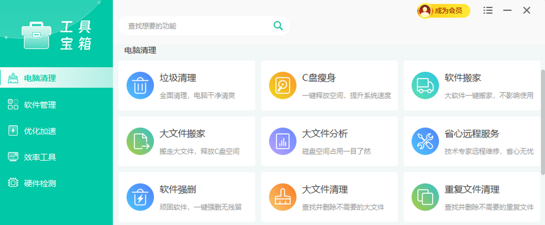
Task: Switch to 优化加速 sidebar tab
Action: coord(56,131)
